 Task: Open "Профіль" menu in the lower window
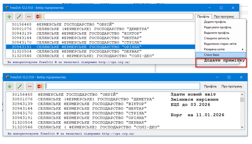point(210,86)
